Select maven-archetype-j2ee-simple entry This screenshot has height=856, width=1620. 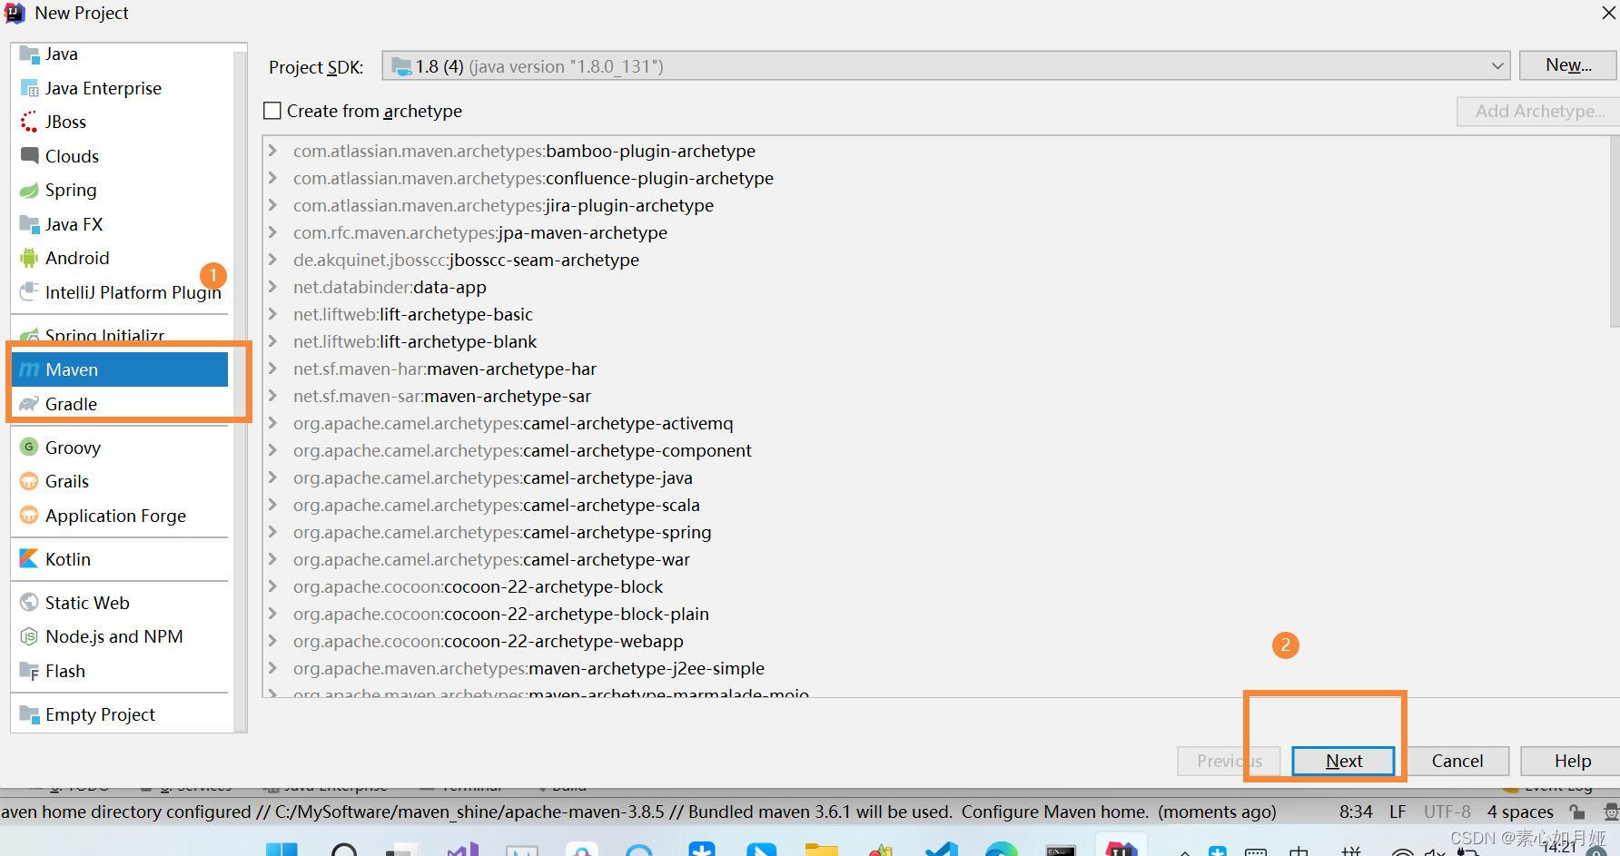tap(528, 668)
